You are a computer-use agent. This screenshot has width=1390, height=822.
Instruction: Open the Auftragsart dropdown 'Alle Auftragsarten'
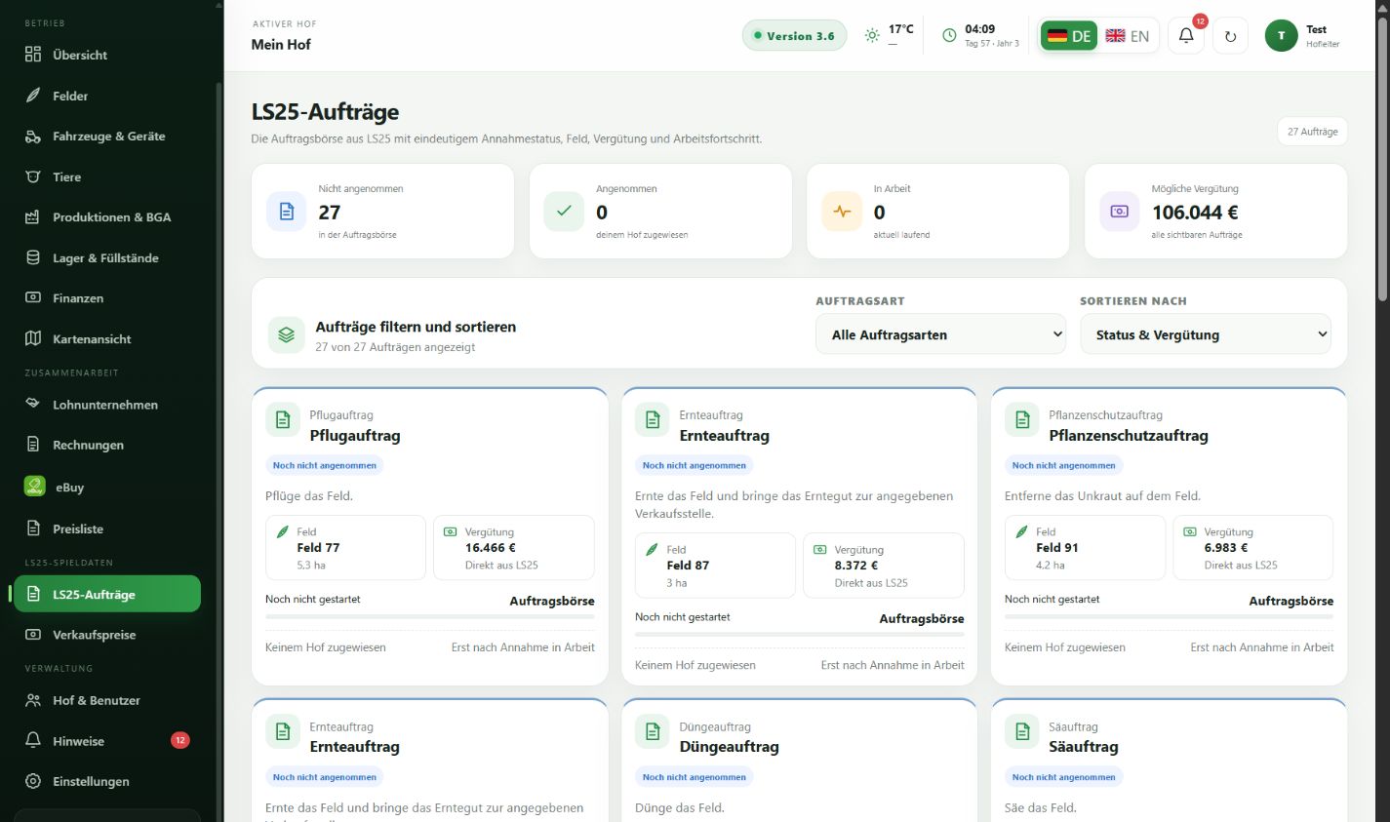(940, 334)
